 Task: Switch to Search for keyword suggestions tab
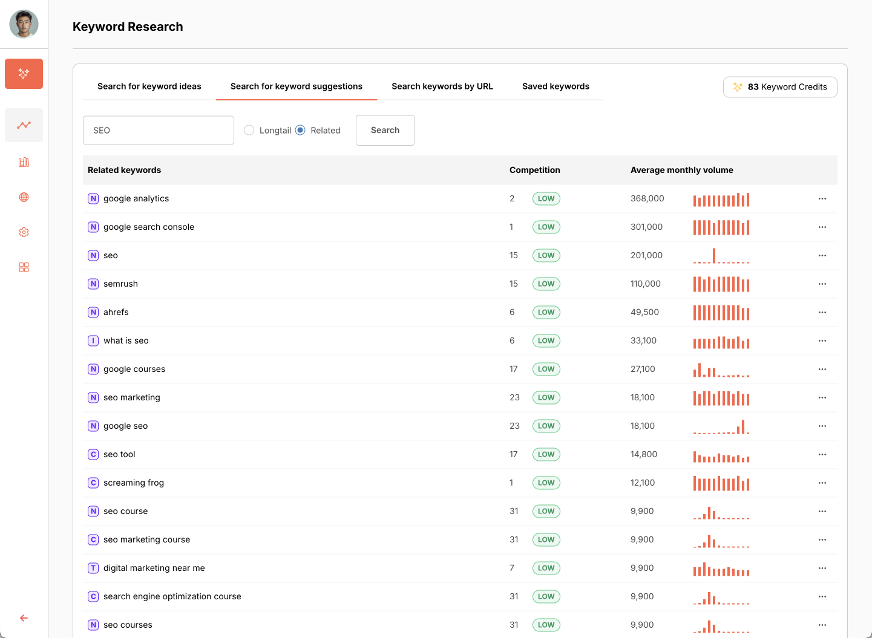coord(297,86)
